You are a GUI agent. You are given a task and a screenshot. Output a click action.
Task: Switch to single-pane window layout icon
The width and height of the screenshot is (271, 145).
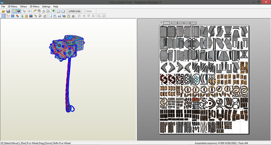tap(63, 11)
